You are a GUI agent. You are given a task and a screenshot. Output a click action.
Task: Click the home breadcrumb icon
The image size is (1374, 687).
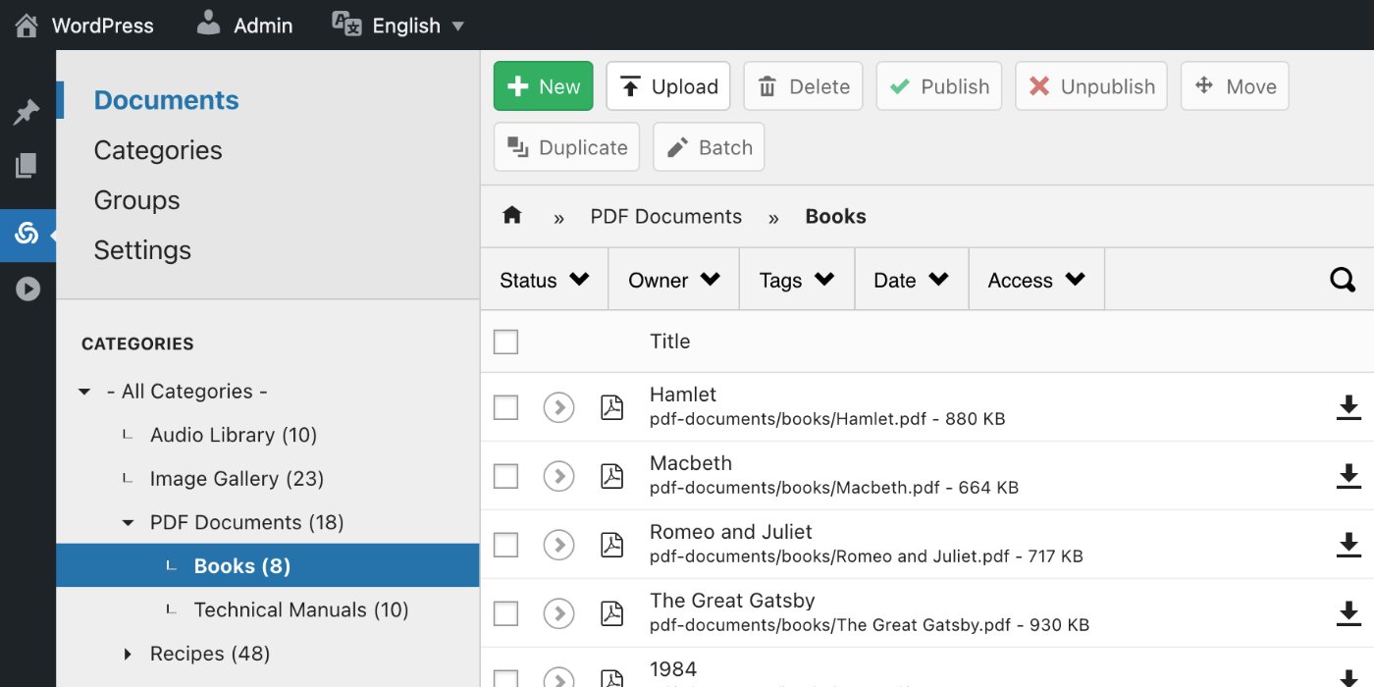[511, 215]
